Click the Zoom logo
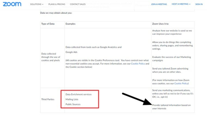Viewport: 207px width, 115px height. pos(12,4)
